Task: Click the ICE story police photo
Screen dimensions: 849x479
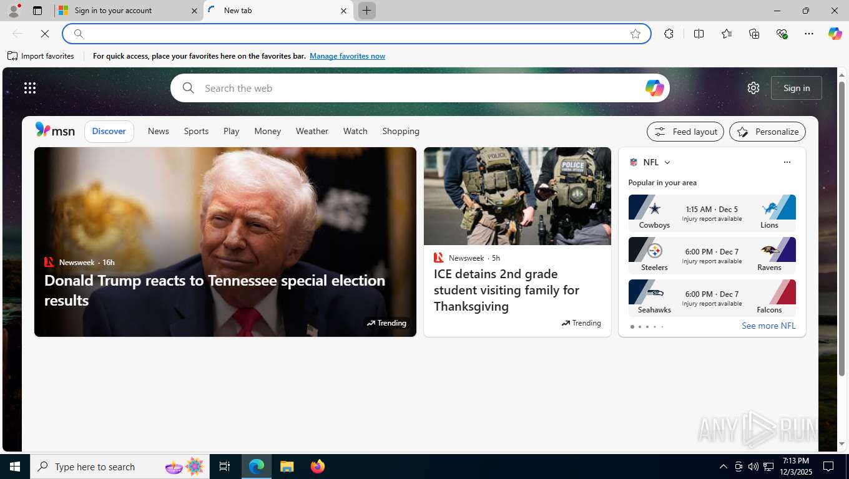Action: 518,196
